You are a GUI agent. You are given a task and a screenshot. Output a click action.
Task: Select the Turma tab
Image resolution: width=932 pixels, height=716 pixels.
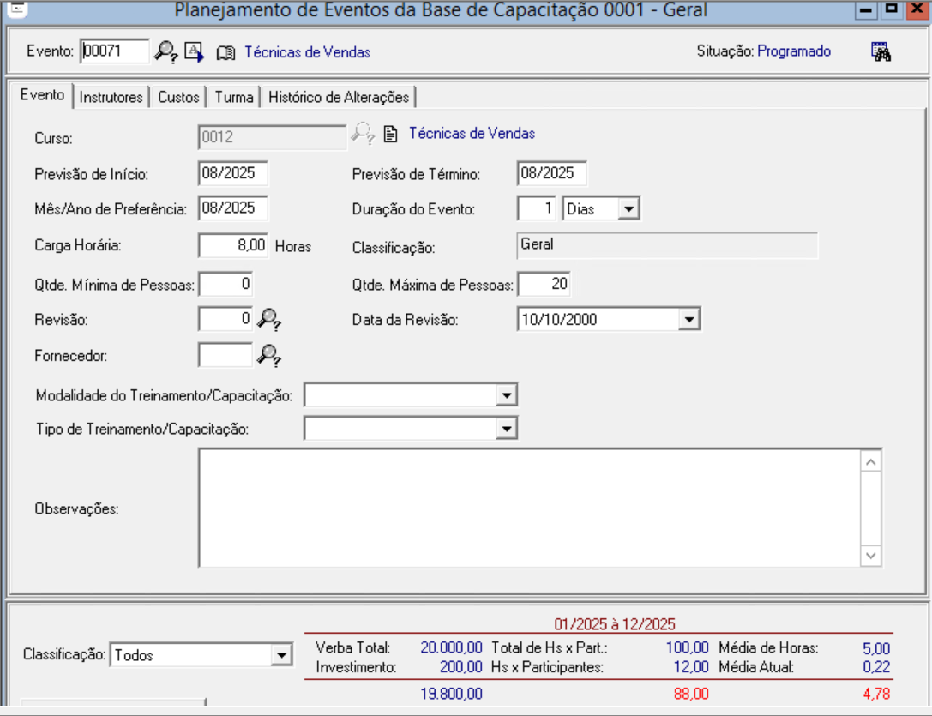click(x=234, y=97)
